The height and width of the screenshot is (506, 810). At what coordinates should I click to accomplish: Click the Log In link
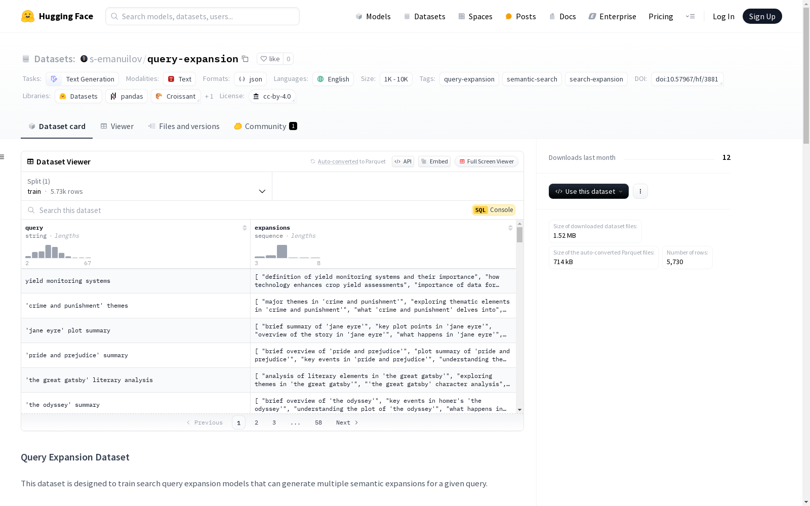point(723,16)
